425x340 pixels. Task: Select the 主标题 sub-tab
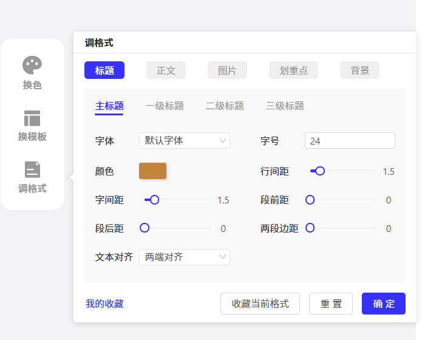[x=109, y=106]
